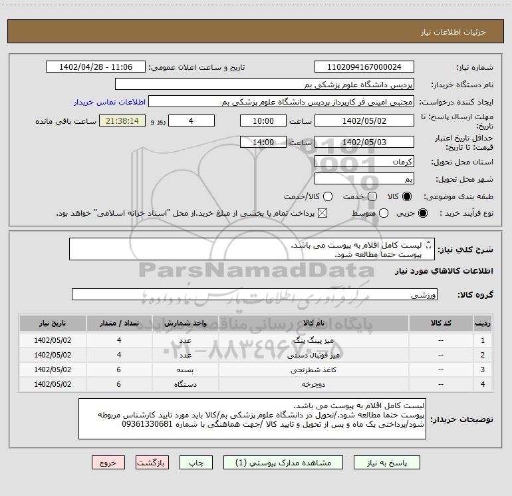The image size is (512, 496).
Task: Select the کالا radio button
Action: (407, 196)
